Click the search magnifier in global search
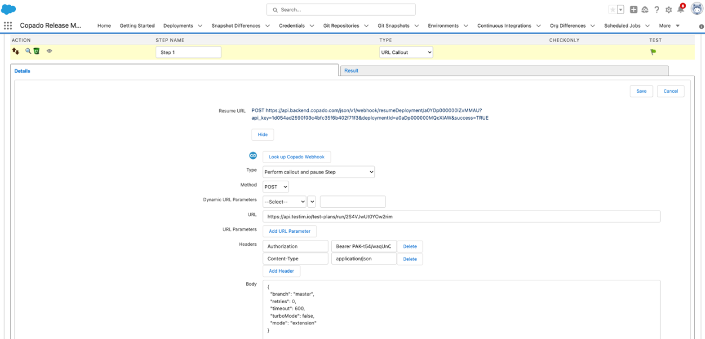 pyautogui.click(x=276, y=9)
